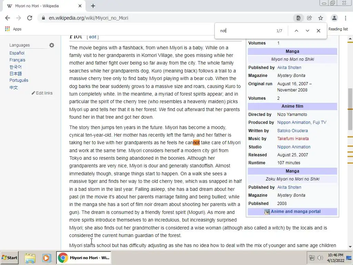This screenshot has width=353, height=265.
Task: Select the Chrome taskbar window button
Action: coord(84,257)
